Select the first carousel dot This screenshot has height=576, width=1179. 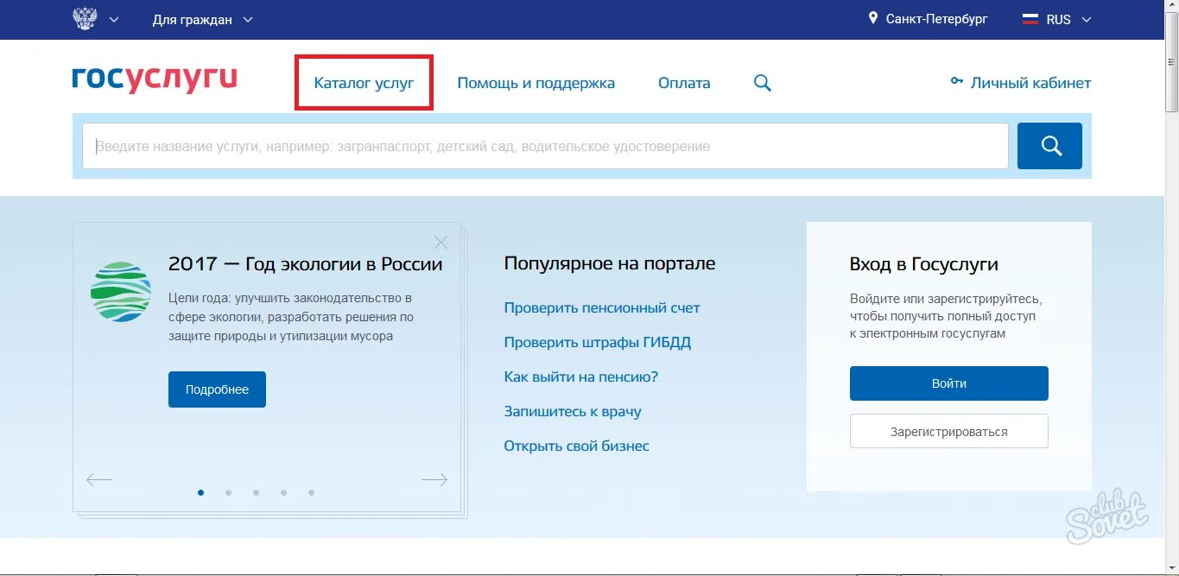tap(201, 492)
